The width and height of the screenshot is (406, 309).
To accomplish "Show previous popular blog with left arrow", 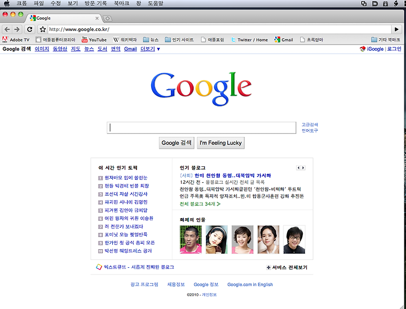I will 298,168.
